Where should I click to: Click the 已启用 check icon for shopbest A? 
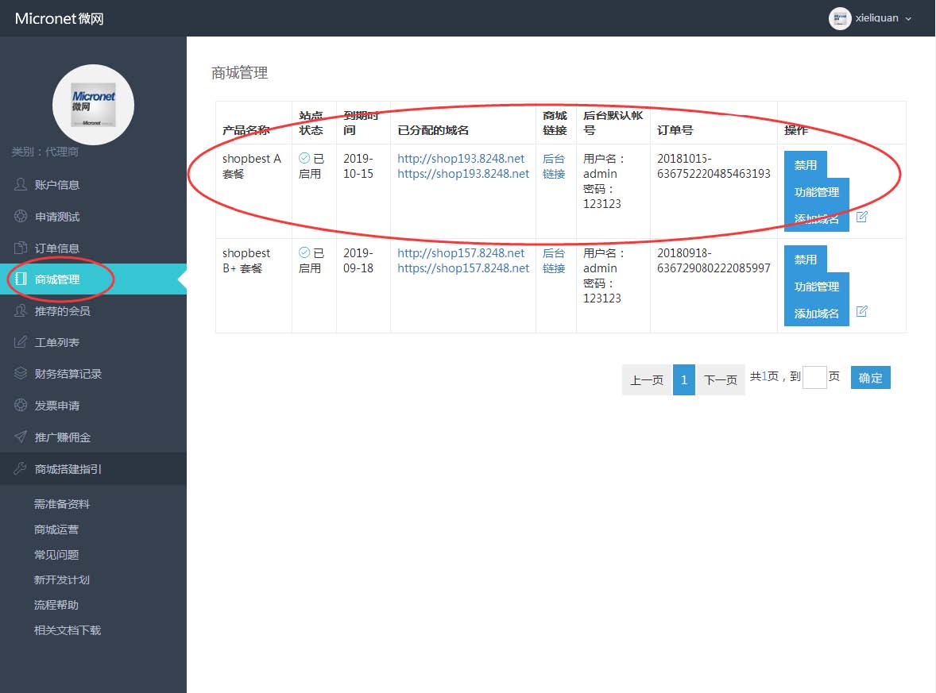[304, 158]
